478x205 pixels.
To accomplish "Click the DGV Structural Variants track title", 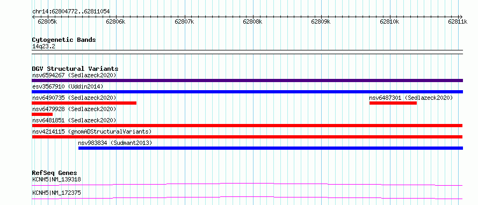I will coord(75,69).
